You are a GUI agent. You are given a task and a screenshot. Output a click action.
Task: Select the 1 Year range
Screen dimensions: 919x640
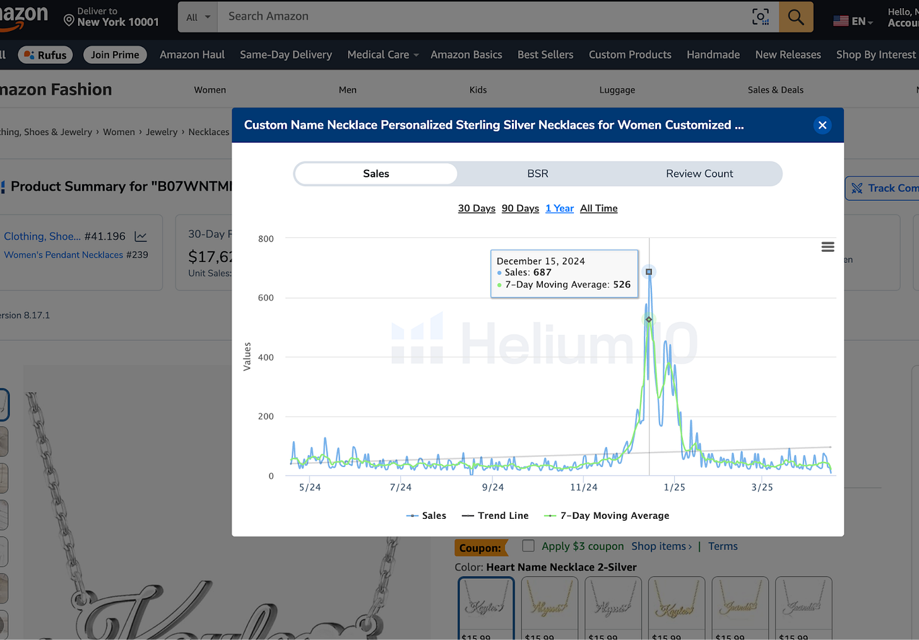559,208
